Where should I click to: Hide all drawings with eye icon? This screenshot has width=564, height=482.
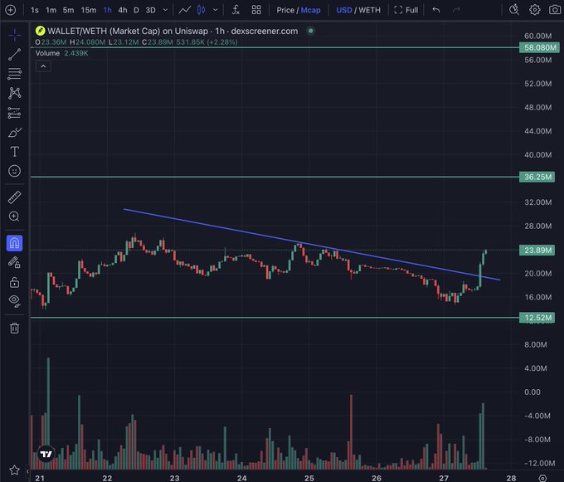click(x=14, y=300)
